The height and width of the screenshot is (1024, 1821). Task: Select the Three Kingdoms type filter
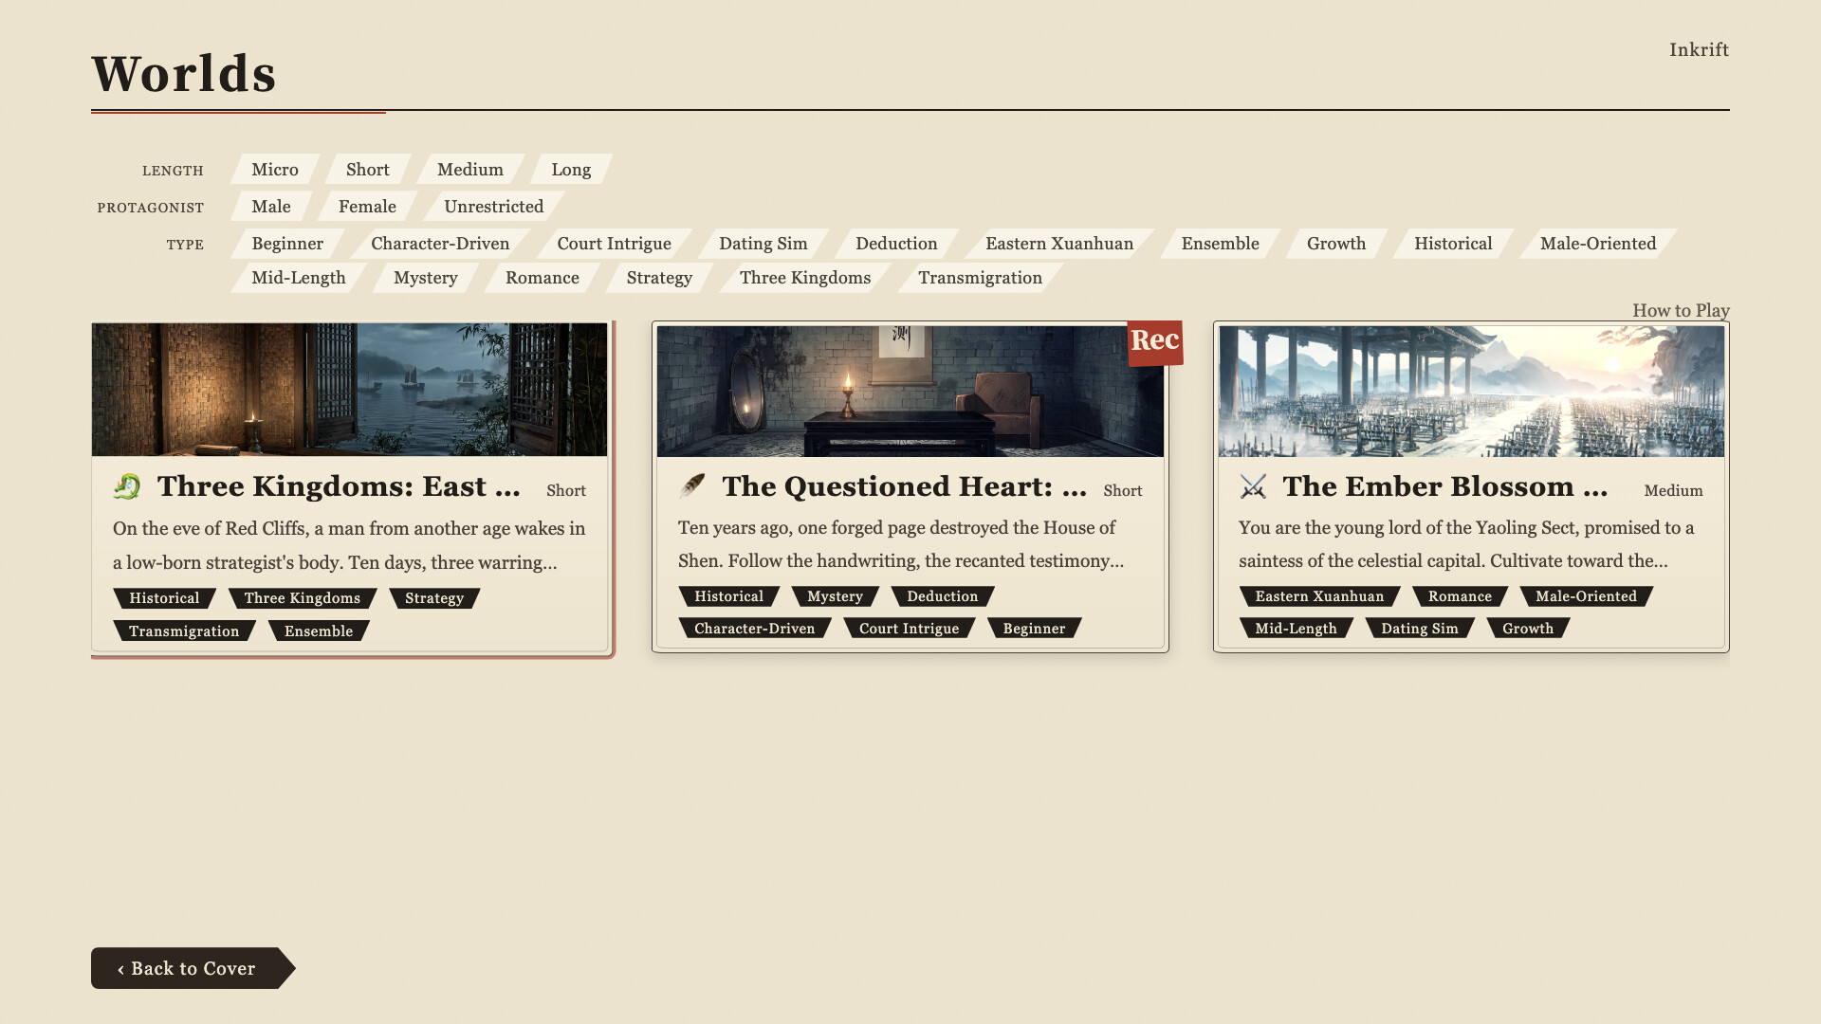click(x=805, y=278)
